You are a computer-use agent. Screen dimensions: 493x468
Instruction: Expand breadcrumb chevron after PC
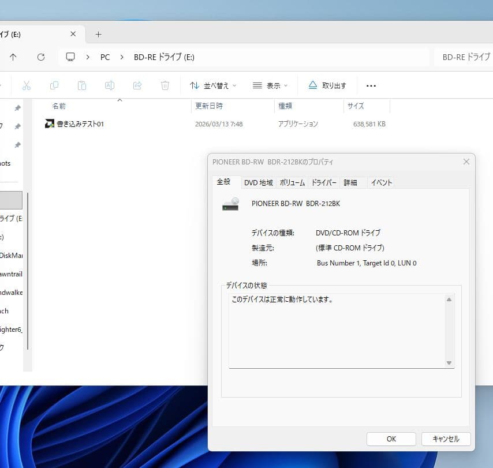pyautogui.click(x=122, y=57)
